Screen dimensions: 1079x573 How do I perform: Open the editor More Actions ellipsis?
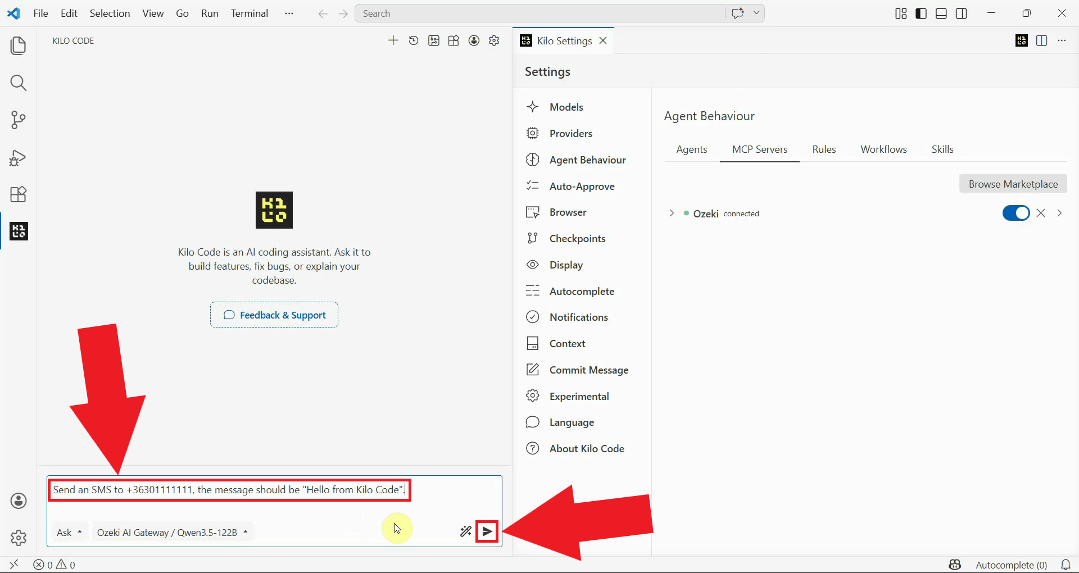[x=1062, y=40]
